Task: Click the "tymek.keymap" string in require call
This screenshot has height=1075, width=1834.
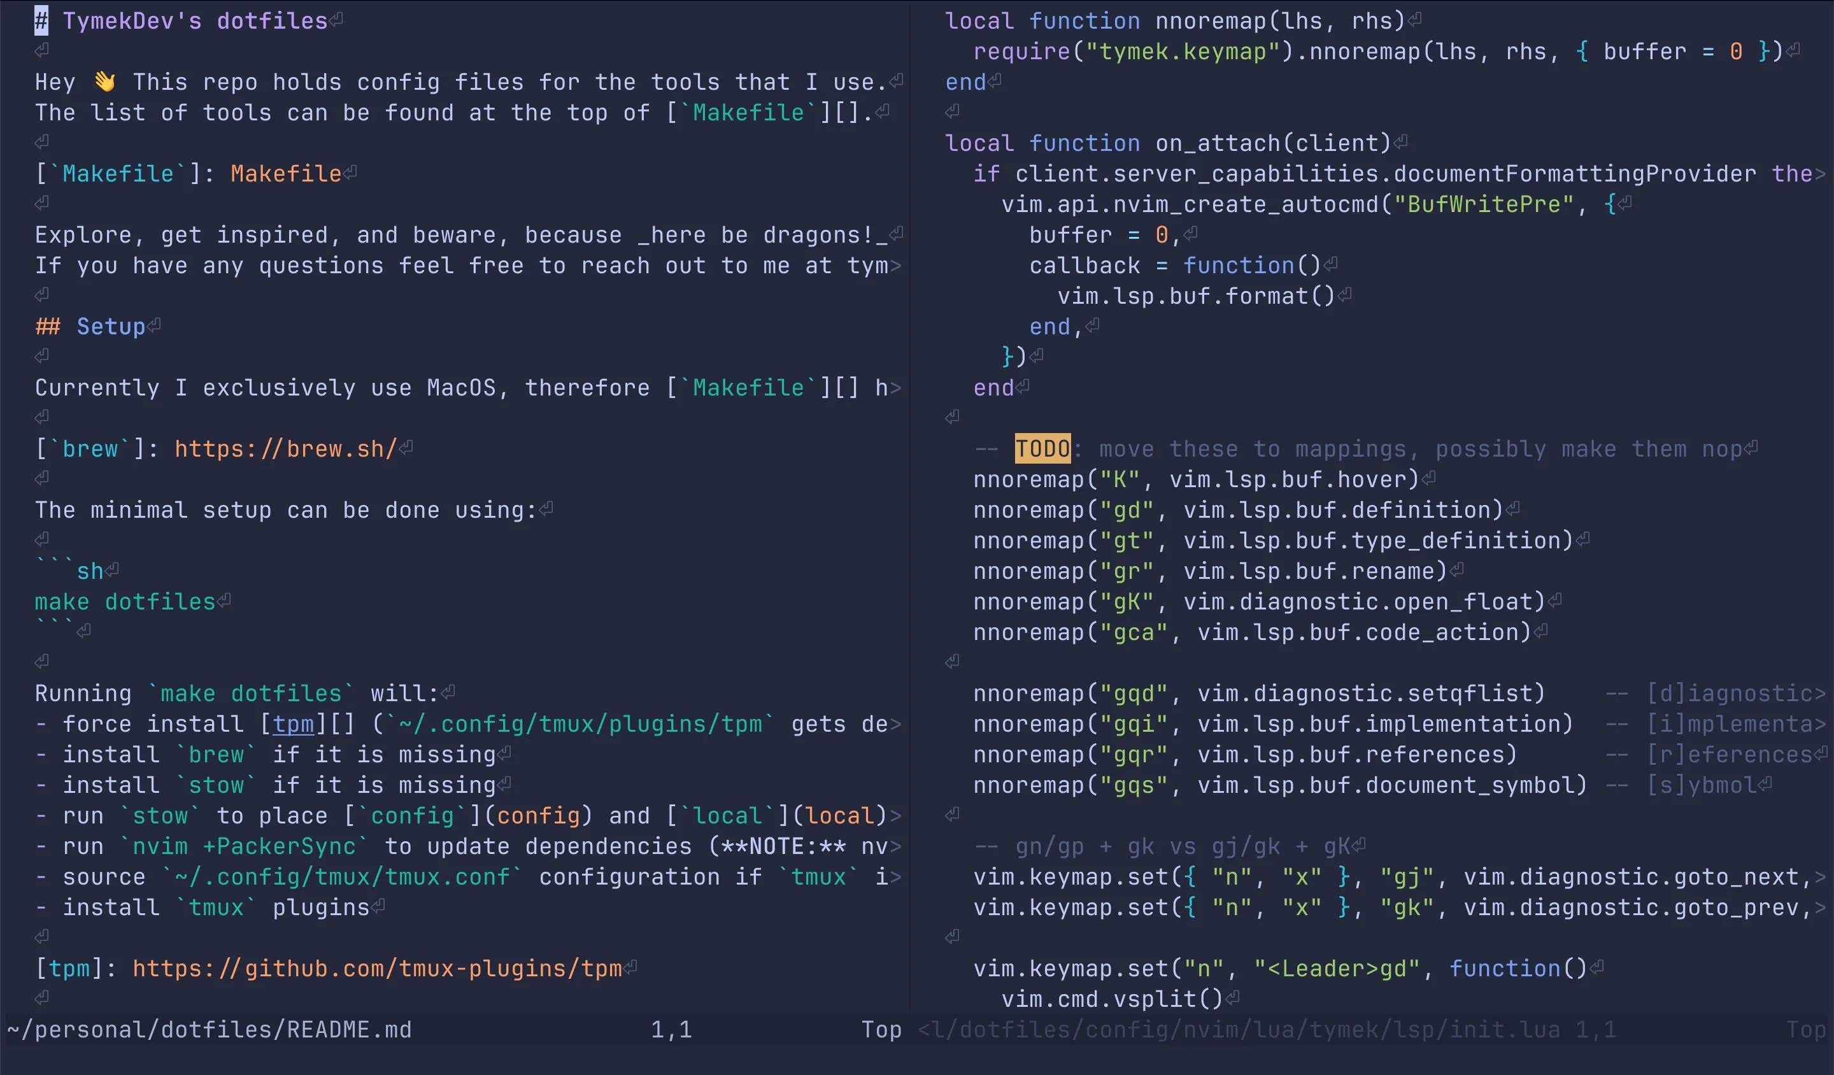Action: point(1183,52)
